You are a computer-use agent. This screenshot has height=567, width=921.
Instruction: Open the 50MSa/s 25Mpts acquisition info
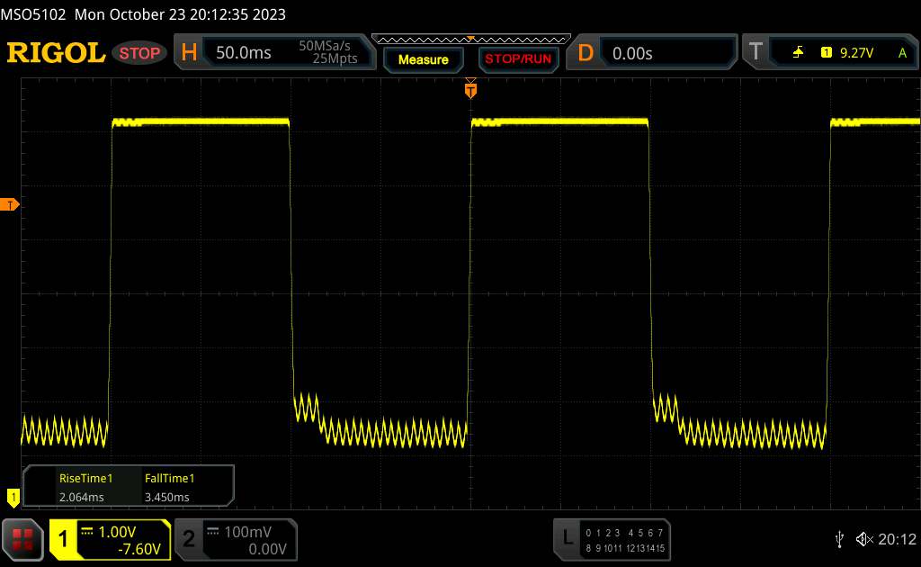(328, 53)
